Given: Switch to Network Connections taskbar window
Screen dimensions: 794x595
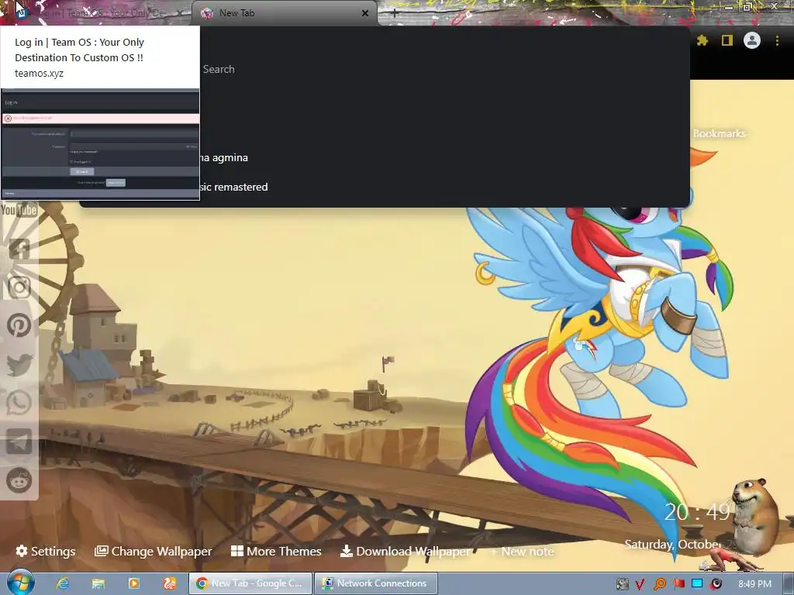Looking at the screenshot, I should (x=376, y=583).
